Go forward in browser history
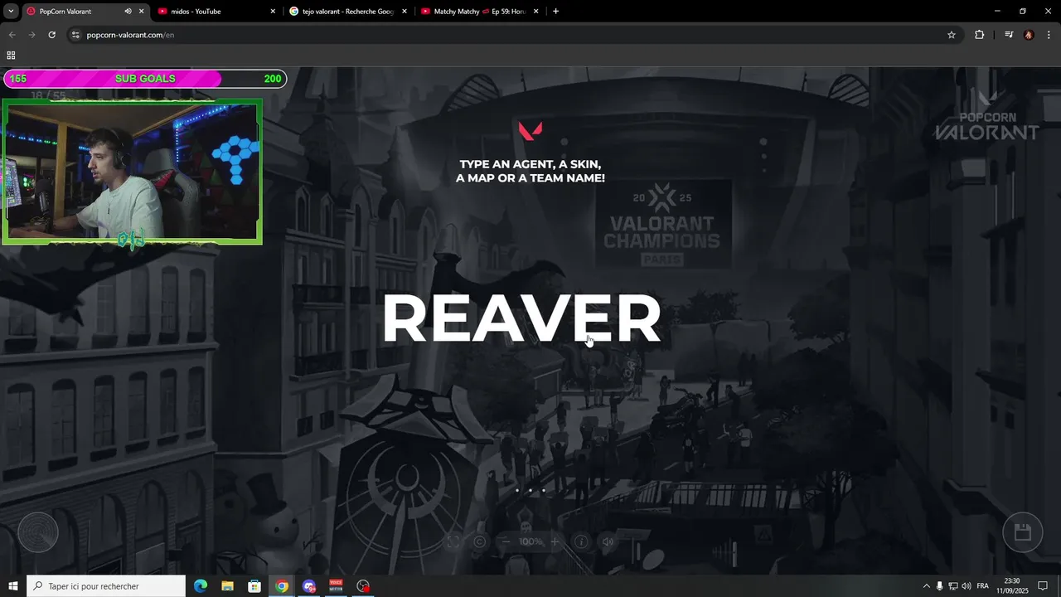1061x597 pixels. 31,35
